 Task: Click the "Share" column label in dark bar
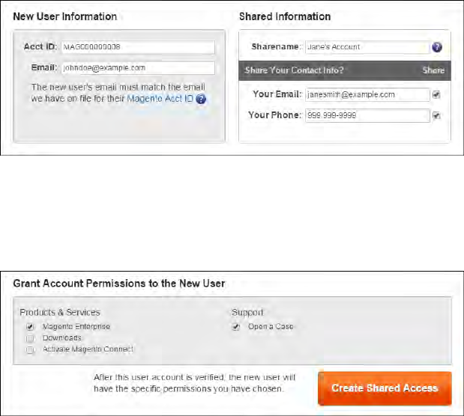click(433, 70)
